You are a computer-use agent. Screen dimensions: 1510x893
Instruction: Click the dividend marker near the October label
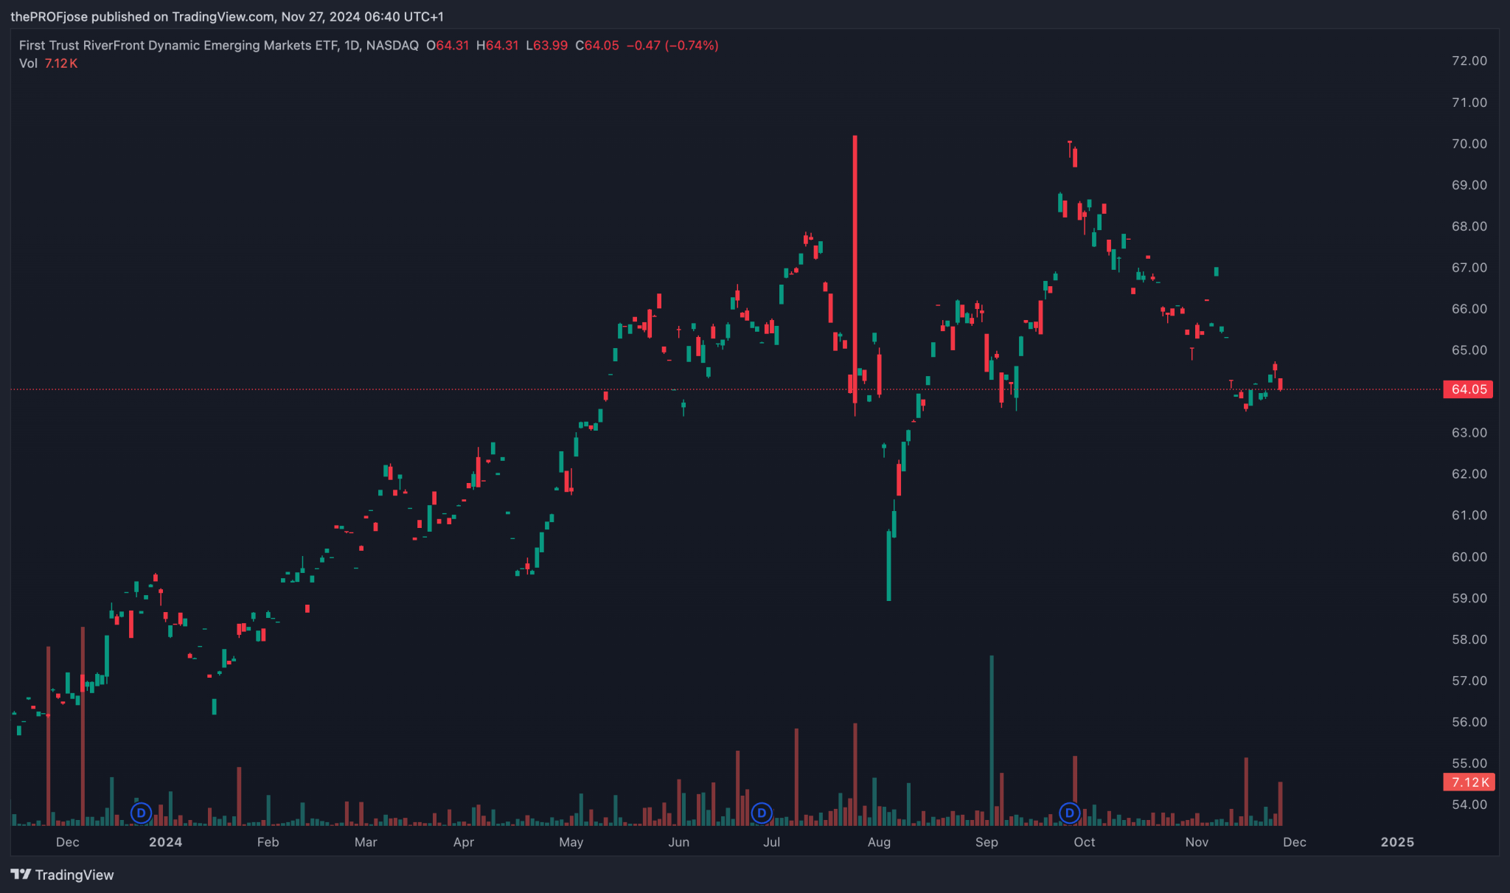click(x=1068, y=813)
